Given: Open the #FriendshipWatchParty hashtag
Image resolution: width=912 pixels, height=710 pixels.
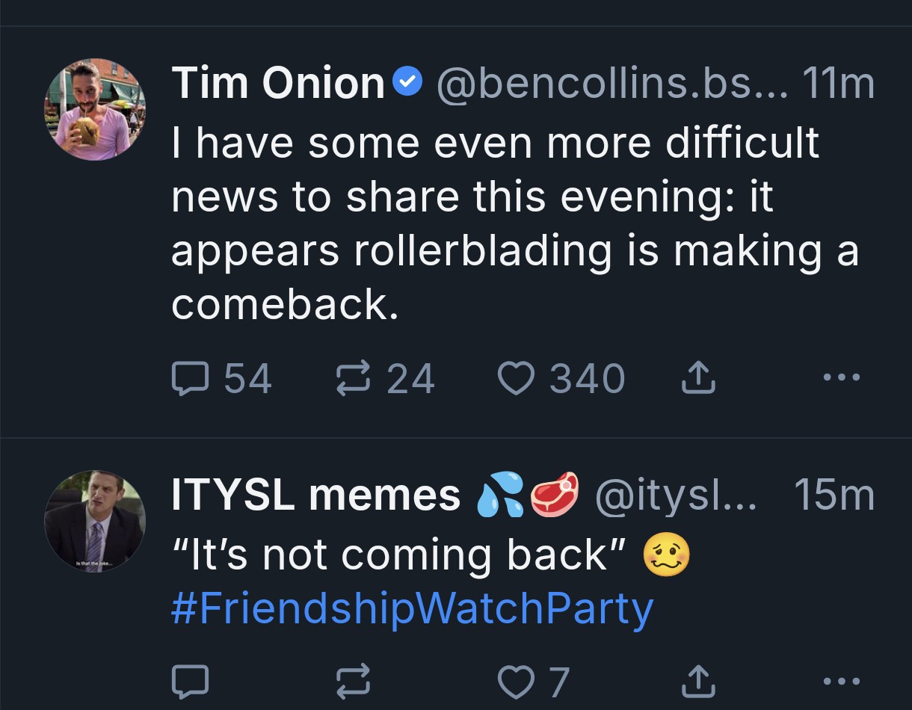Looking at the screenshot, I should click(412, 609).
